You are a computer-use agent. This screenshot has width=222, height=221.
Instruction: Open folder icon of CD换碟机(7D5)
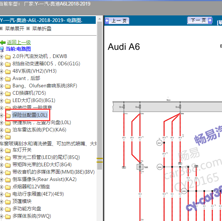pos(8,94)
